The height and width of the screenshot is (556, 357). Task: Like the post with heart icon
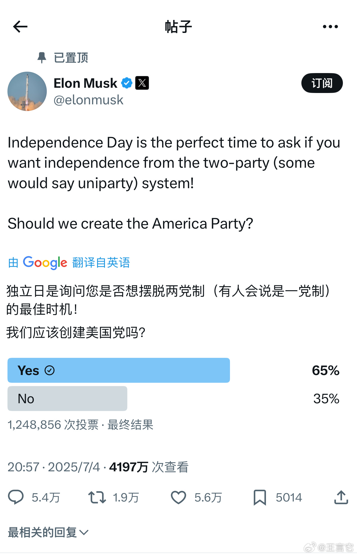178,497
